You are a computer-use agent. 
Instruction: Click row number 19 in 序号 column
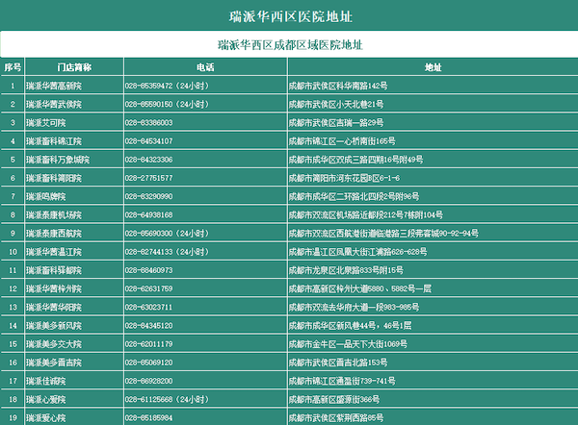click(13, 417)
